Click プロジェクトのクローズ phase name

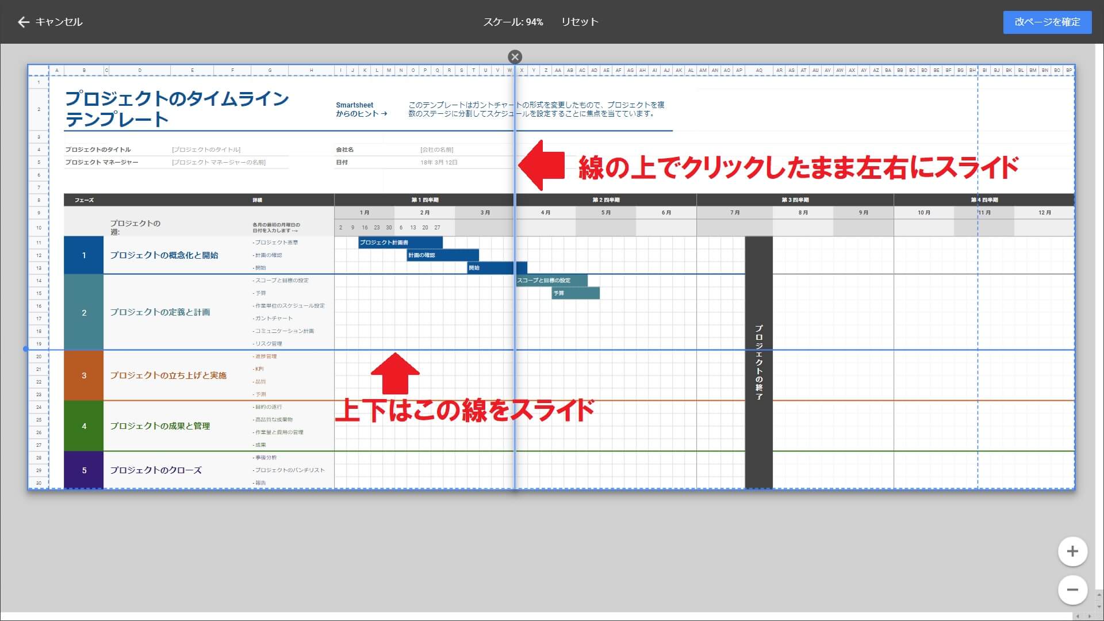156,470
